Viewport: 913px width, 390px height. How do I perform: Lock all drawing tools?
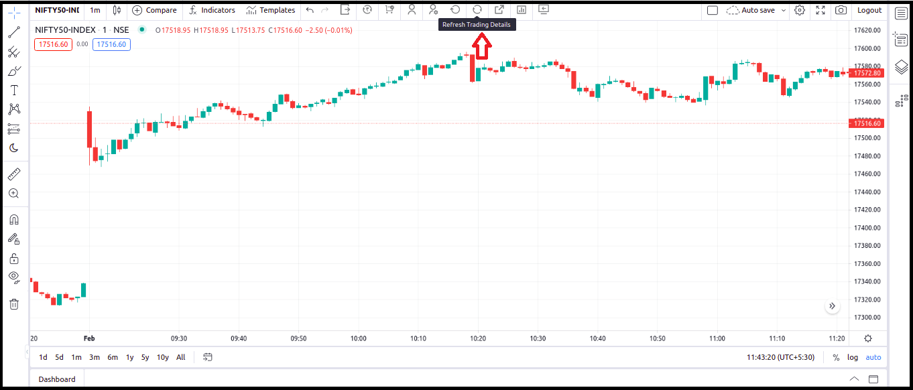pyautogui.click(x=13, y=258)
